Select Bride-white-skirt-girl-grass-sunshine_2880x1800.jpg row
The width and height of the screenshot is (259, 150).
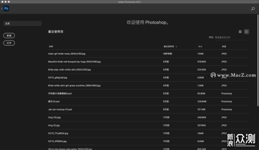pyautogui.click(x=75, y=85)
